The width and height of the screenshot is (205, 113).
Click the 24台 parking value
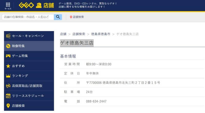pyautogui.click(x=89, y=92)
